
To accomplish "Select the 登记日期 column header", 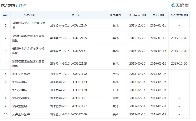I will (158, 15).
